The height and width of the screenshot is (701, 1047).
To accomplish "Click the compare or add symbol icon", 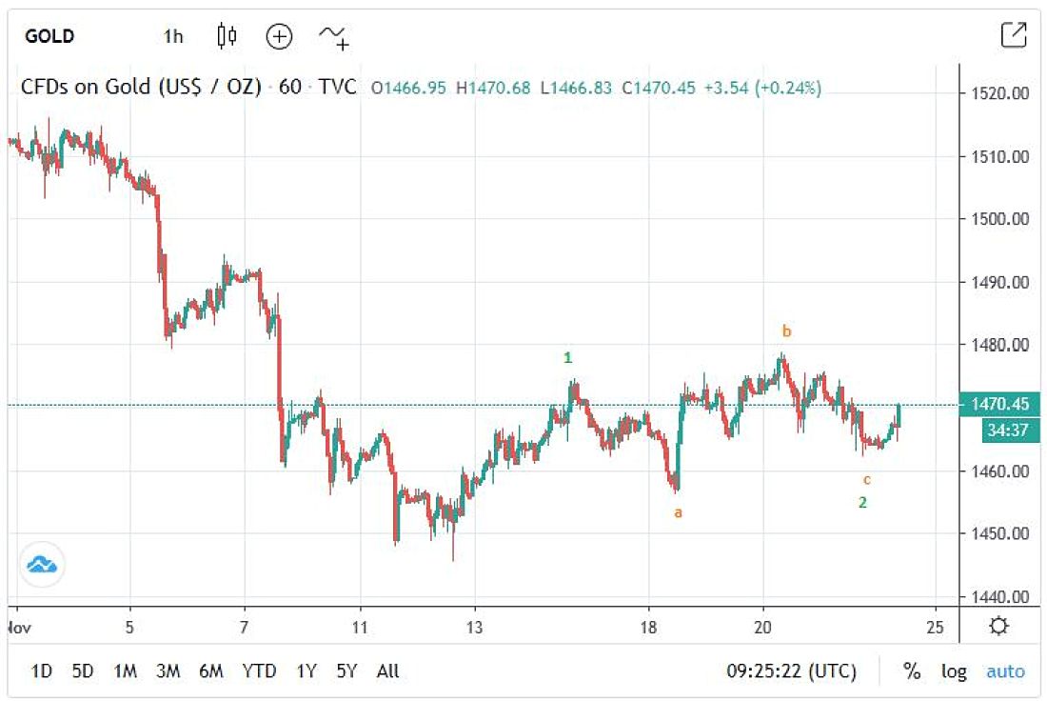I will (x=279, y=36).
